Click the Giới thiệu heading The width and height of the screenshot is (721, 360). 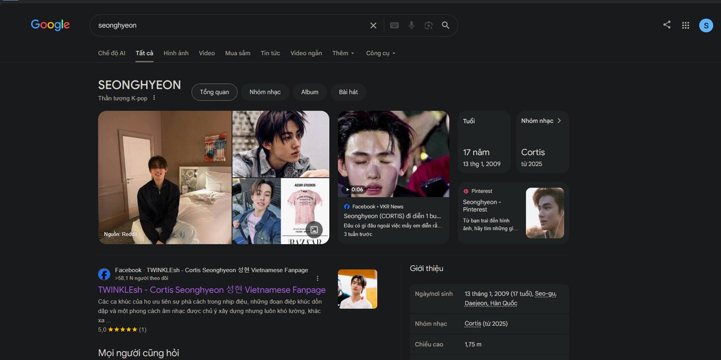427,268
